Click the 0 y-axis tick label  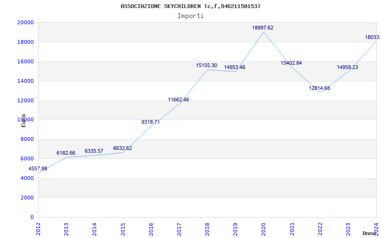point(32,218)
